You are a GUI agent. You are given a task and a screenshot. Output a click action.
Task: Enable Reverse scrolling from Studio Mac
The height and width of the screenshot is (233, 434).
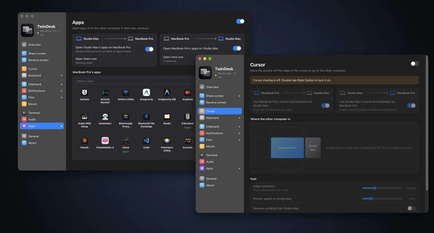click(x=411, y=208)
